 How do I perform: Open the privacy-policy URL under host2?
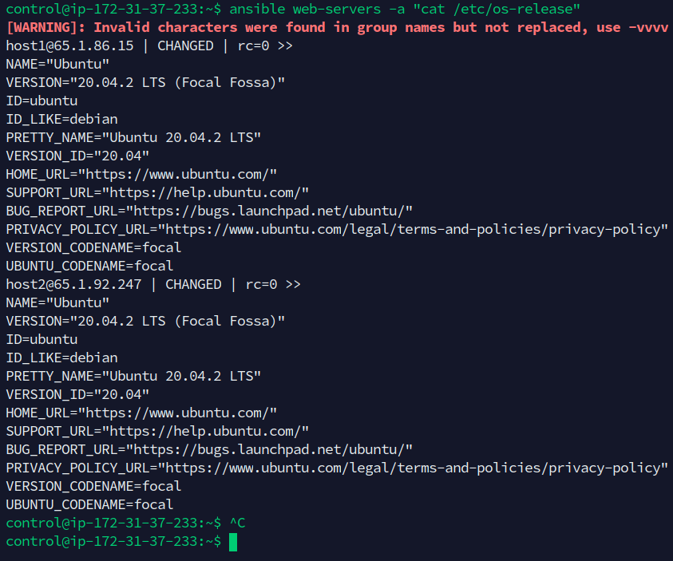[413, 468]
